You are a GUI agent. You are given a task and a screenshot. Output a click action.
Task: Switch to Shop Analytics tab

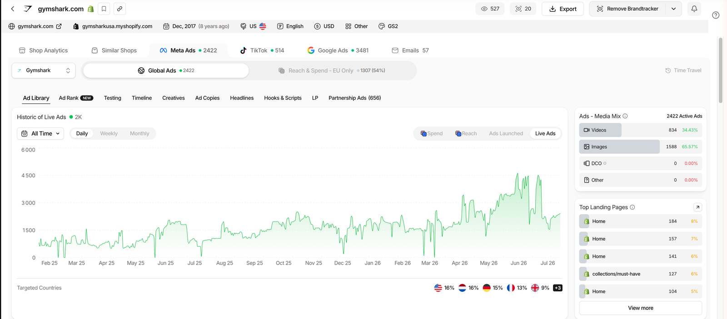[x=43, y=50]
